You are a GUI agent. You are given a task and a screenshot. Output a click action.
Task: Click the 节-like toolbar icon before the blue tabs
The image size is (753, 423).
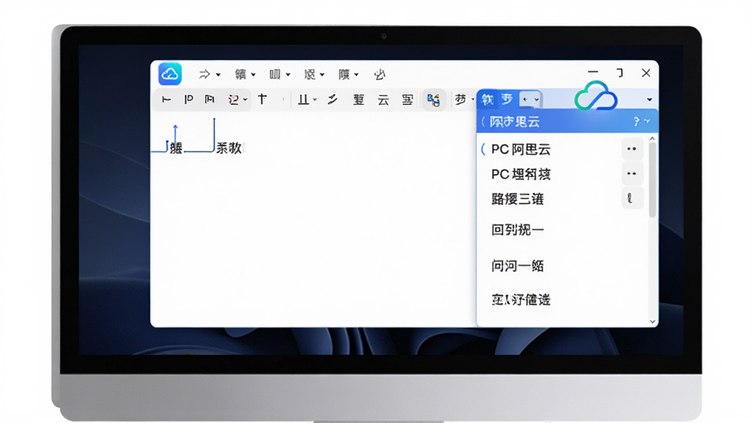460,99
